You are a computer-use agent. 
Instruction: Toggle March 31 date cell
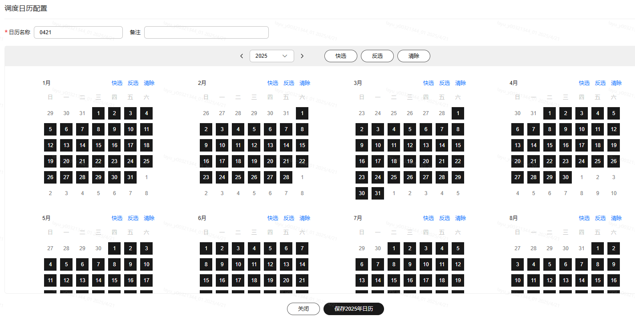378,193
